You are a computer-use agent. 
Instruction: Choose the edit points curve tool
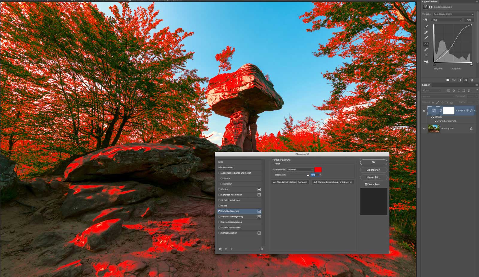click(426, 44)
